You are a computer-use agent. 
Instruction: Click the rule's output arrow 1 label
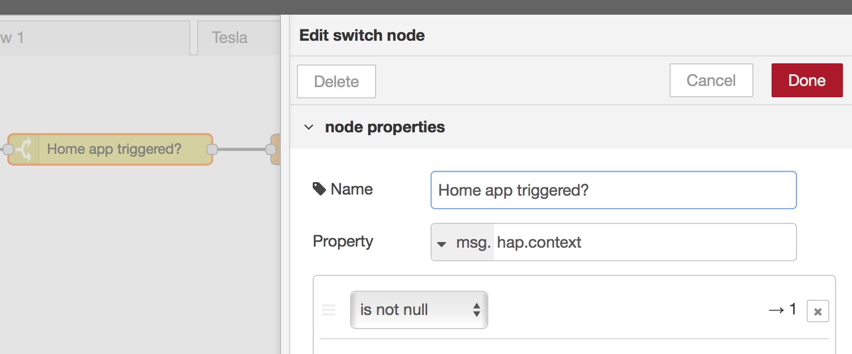(782, 309)
